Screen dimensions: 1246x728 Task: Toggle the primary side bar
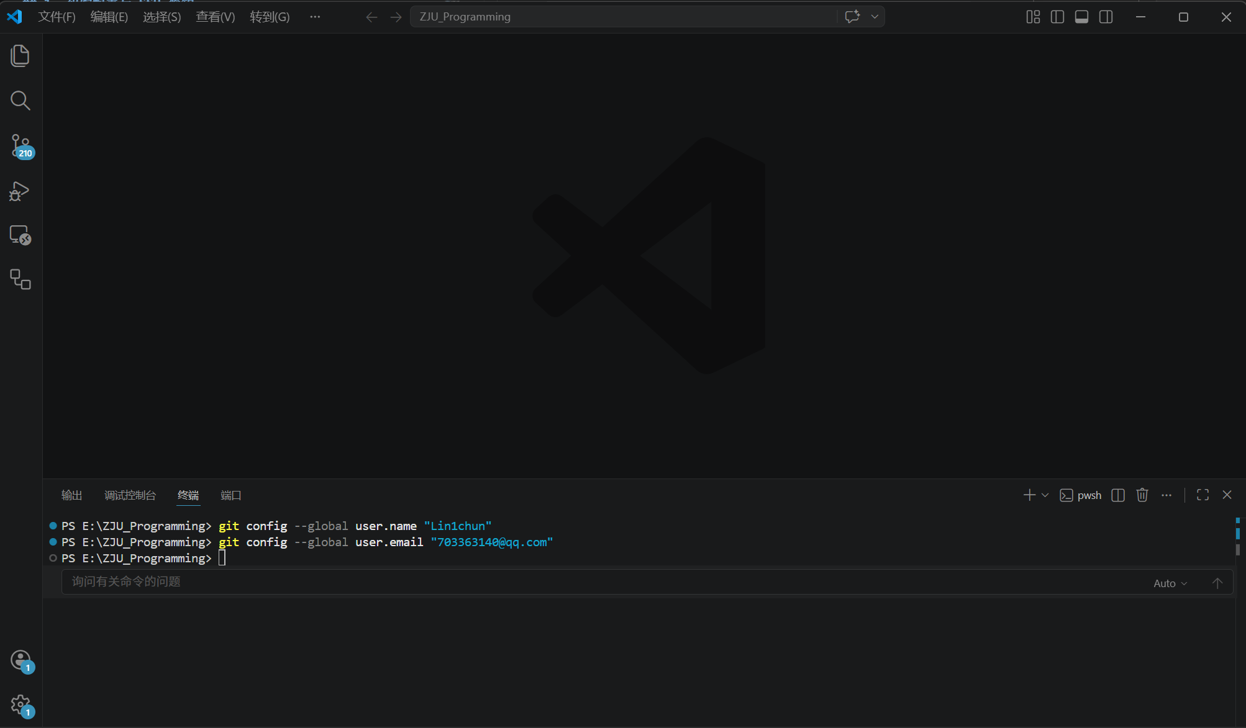1057,17
